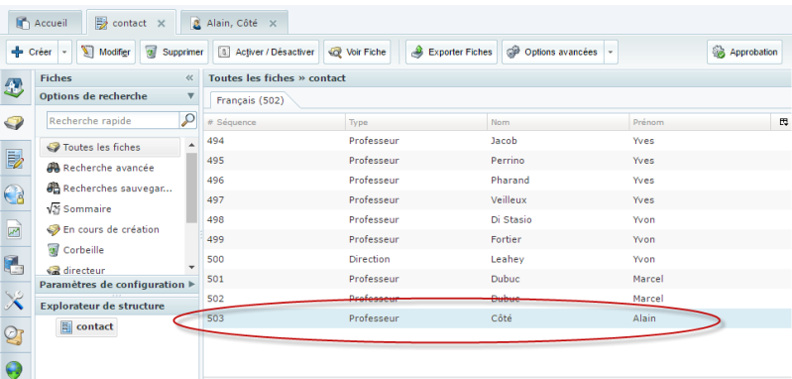
Task: Collapse the Fiches panel with double chevron
Action: click(x=189, y=77)
